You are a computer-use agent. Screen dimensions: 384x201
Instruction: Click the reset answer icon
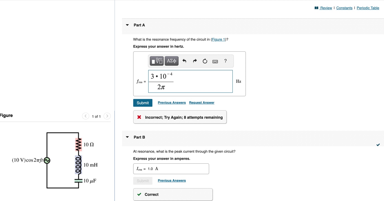(x=205, y=61)
